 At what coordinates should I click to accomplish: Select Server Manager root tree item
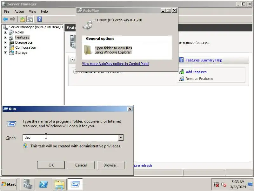point(36,27)
